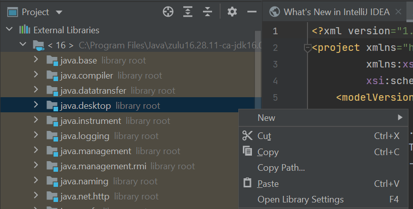Image resolution: width=413 pixels, height=209 pixels.
Task: Select the java.base tree row
Action: [x=128, y=60]
